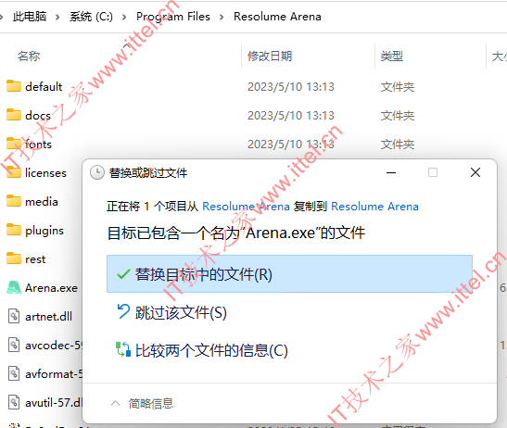Open the destination Resolume Arena link in the dialog

(374, 207)
